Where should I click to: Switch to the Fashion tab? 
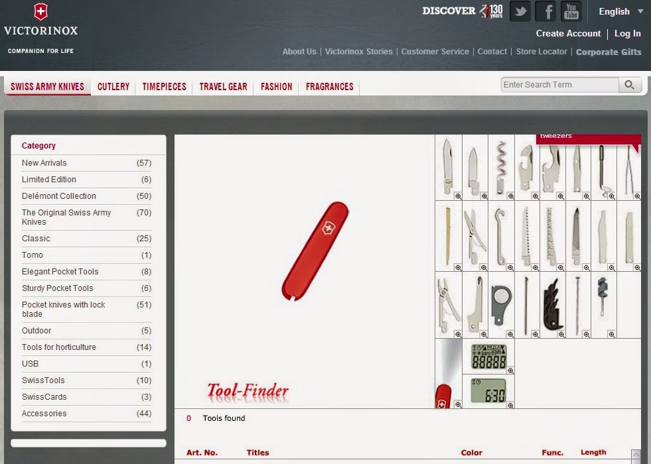(x=277, y=87)
